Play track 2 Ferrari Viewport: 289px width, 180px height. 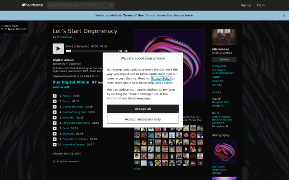tap(54, 101)
